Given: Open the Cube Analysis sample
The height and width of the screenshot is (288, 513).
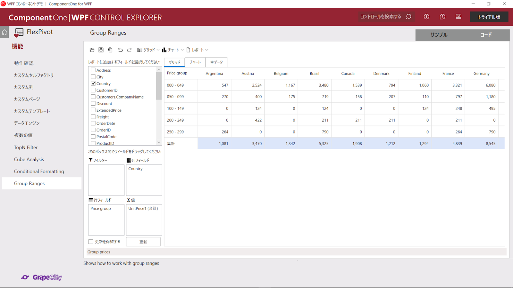Looking at the screenshot, I should point(29,159).
